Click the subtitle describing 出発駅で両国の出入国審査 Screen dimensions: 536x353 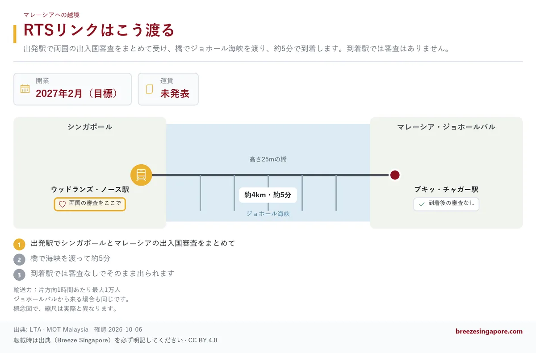[236, 48]
